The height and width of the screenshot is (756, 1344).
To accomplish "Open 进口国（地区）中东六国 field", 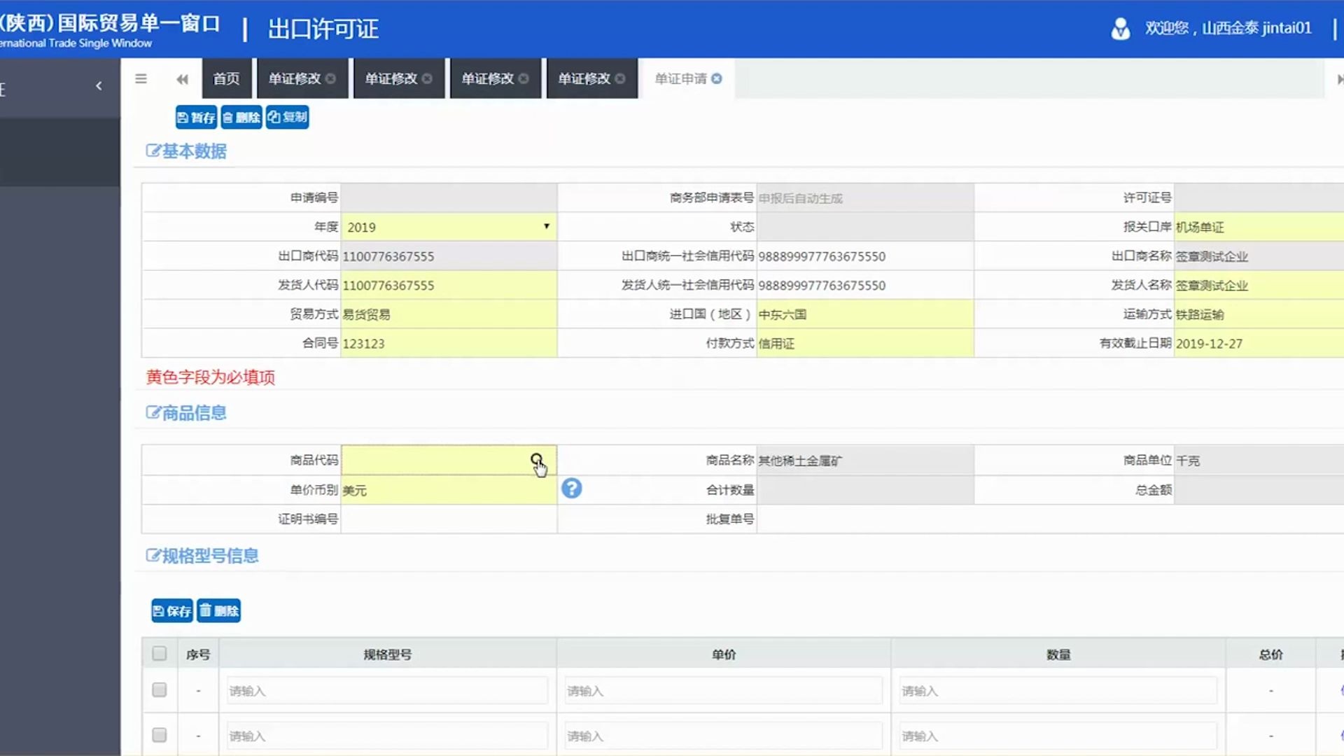I will pyautogui.click(x=865, y=314).
